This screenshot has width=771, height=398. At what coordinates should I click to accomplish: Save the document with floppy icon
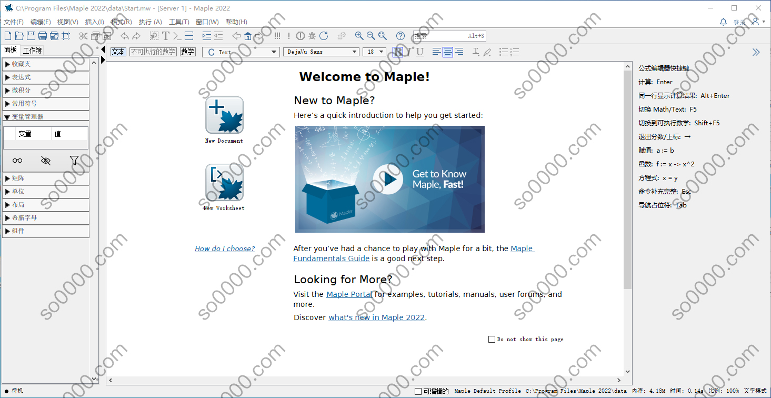point(31,36)
